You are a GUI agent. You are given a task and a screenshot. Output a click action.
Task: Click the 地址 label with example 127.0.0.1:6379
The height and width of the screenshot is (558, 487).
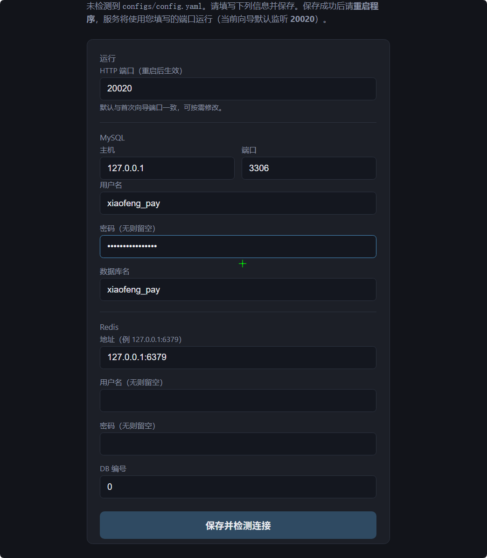pyautogui.click(x=140, y=340)
